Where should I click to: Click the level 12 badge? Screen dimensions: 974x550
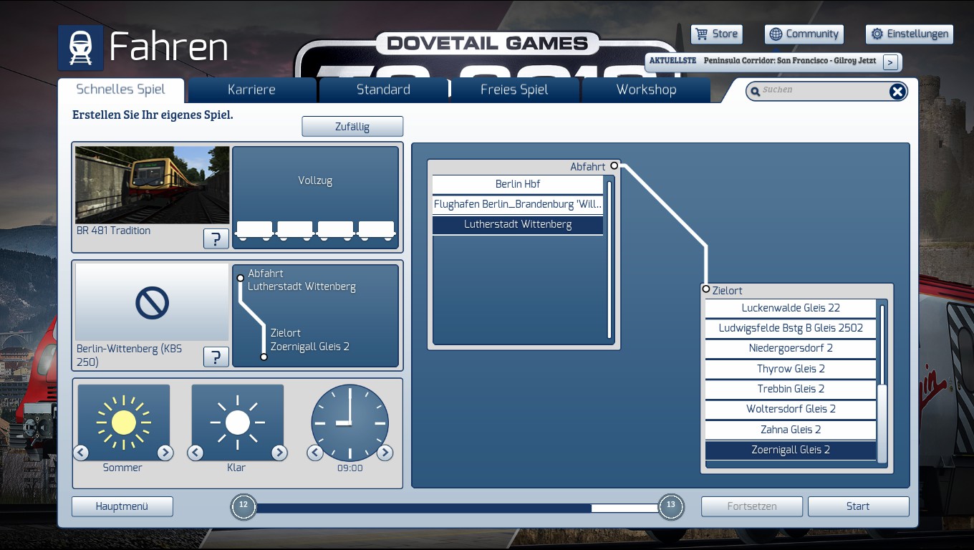pos(243,506)
